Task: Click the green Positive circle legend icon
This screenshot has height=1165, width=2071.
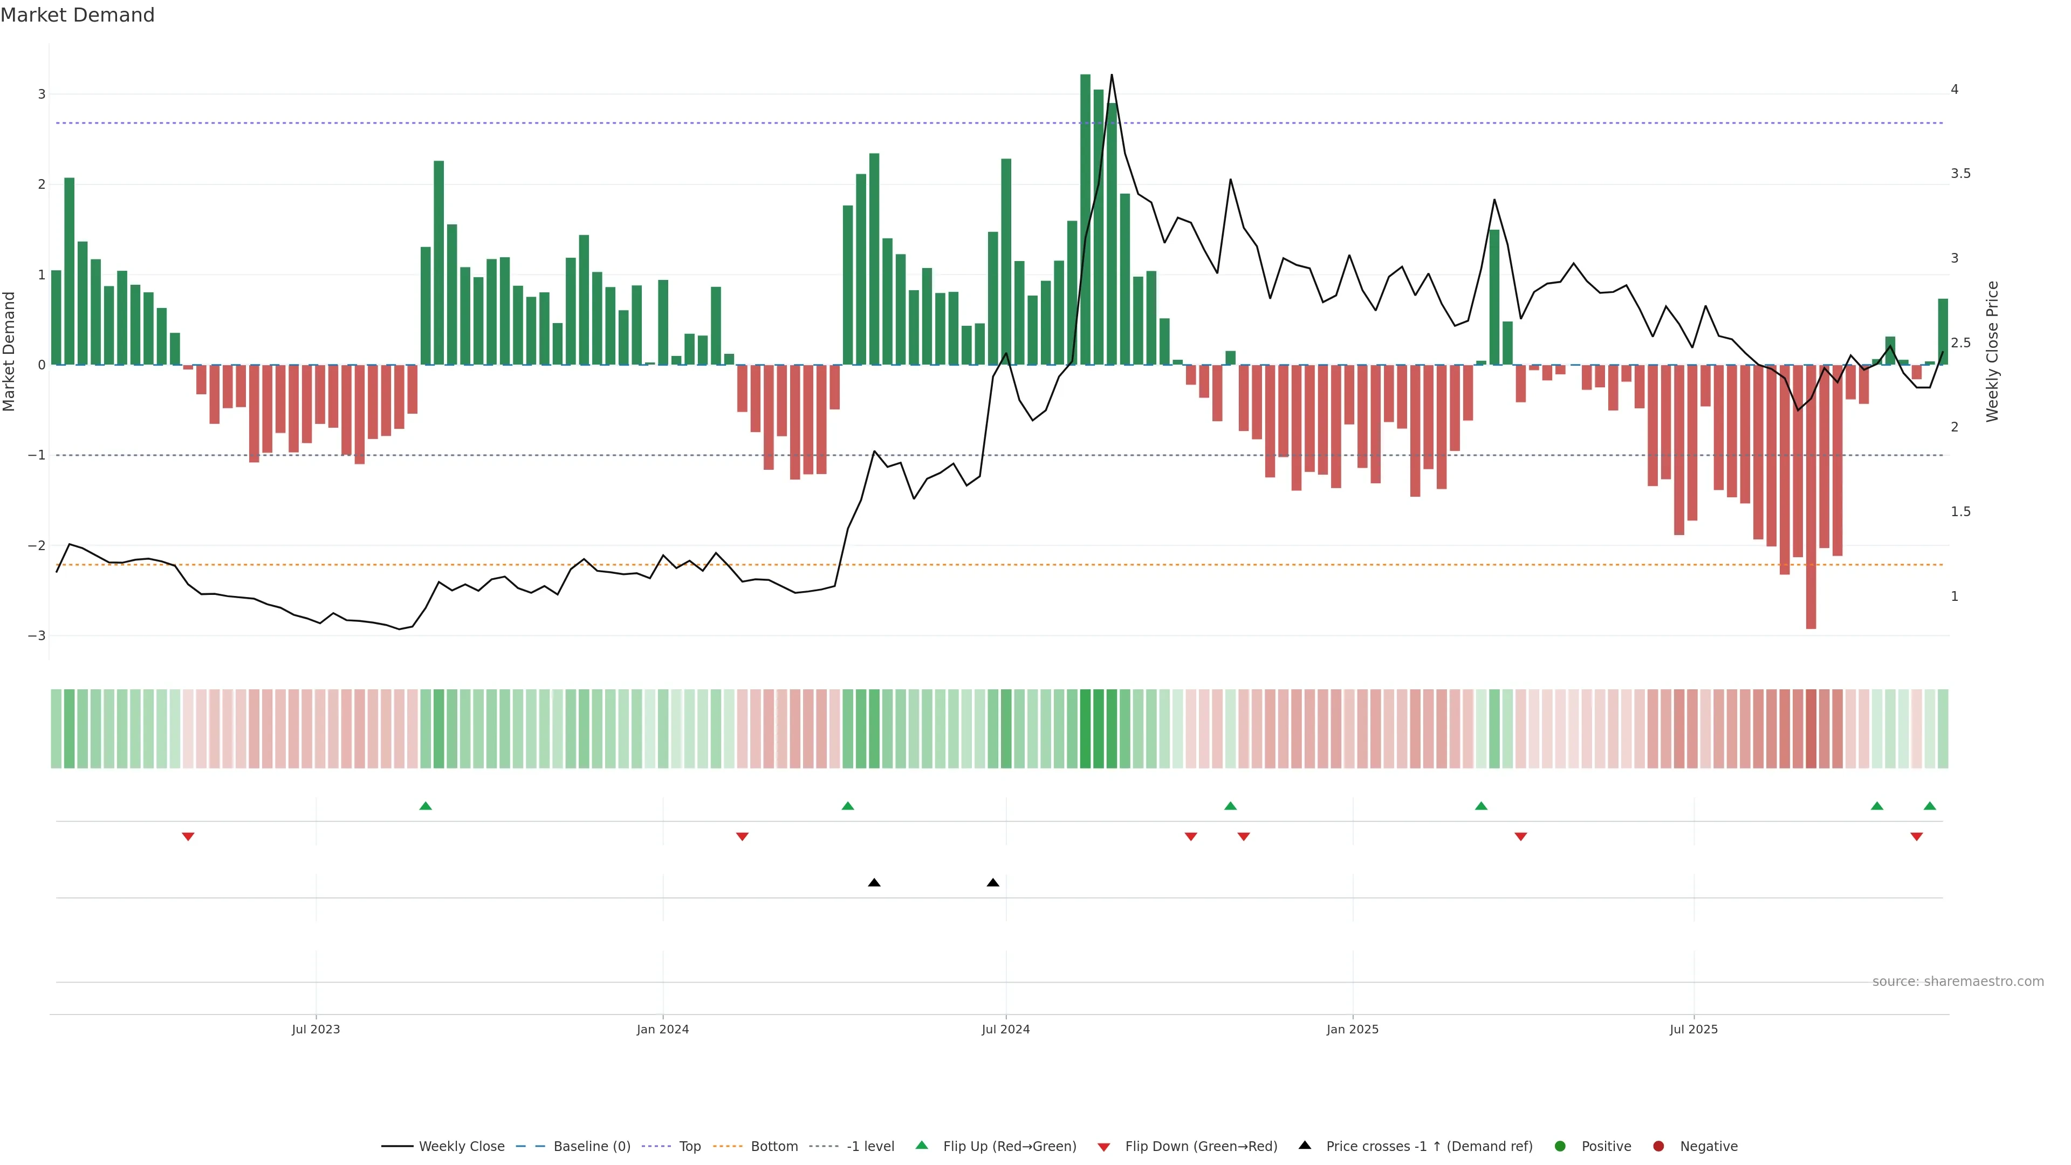Action: (1560, 1146)
